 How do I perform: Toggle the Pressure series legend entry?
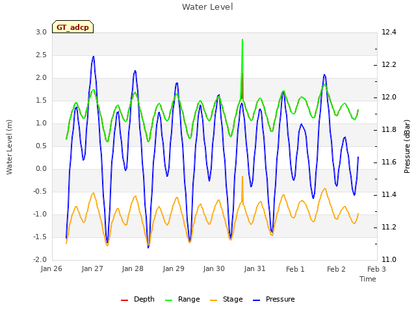(x=274, y=299)
